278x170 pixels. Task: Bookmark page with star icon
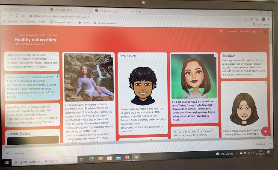click(257, 19)
